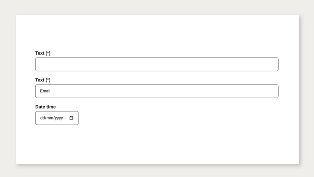Click the second Text (*) label above Email

pos(42,80)
